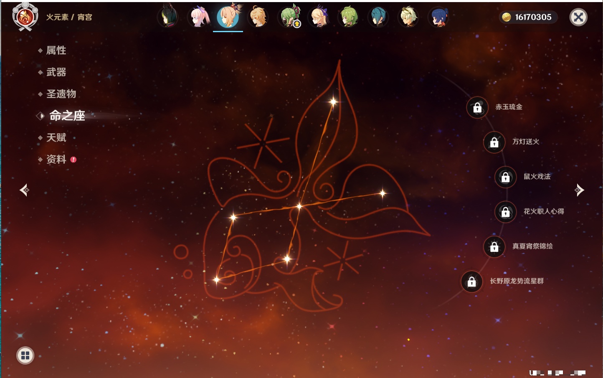Image resolution: width=603 pixels, height=378 pixels.
Task: Open the 武器 weapon menu
Action: [x=56, y=72]
